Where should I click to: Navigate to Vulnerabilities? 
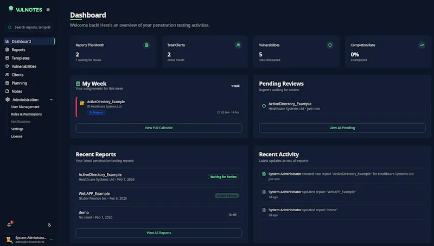[x=29, y=66]
